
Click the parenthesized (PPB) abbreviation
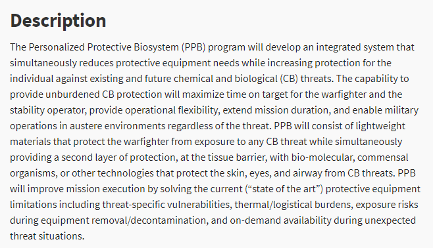pos(193,47)
